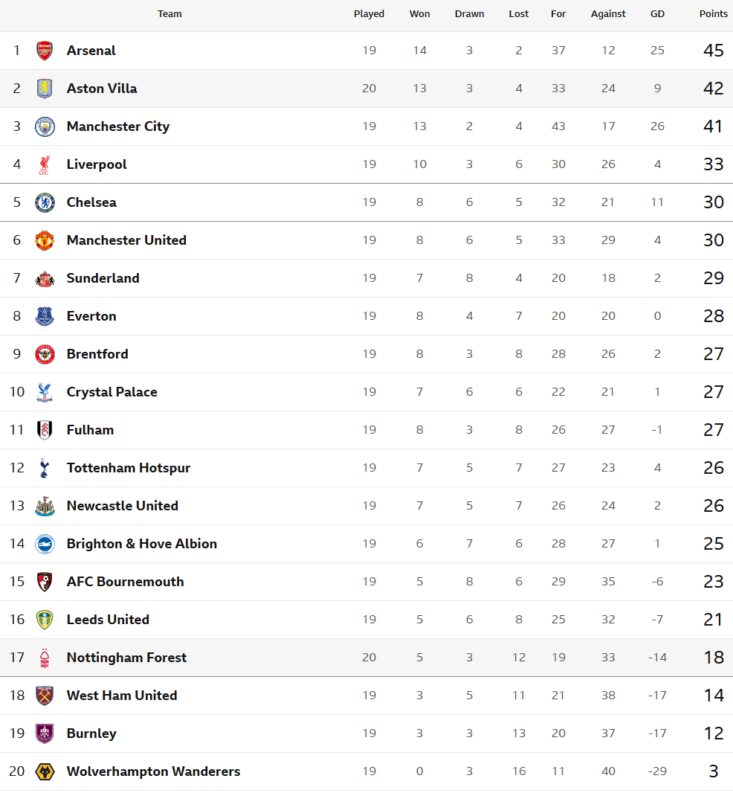Viewport: 733px width, 793px height.
Task: Click the Arsenal club crest icon
Action: coord(45,51)
